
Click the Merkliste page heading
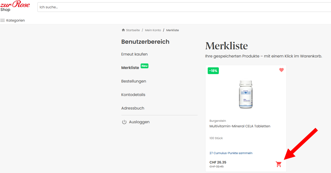point(226,46)
